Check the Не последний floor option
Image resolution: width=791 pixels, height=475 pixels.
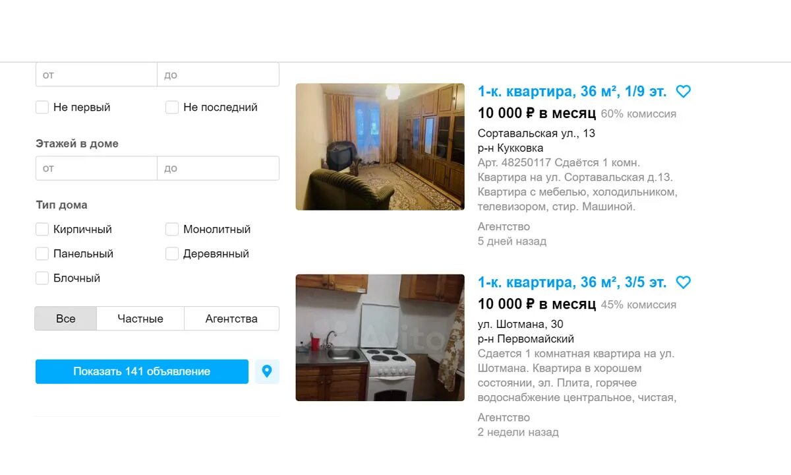(172, 108)
